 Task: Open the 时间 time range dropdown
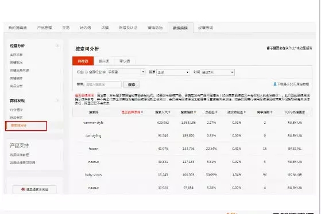[218, 72]
